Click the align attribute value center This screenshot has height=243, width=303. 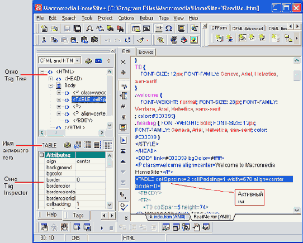pyautogui.click(x=90, y=161)
